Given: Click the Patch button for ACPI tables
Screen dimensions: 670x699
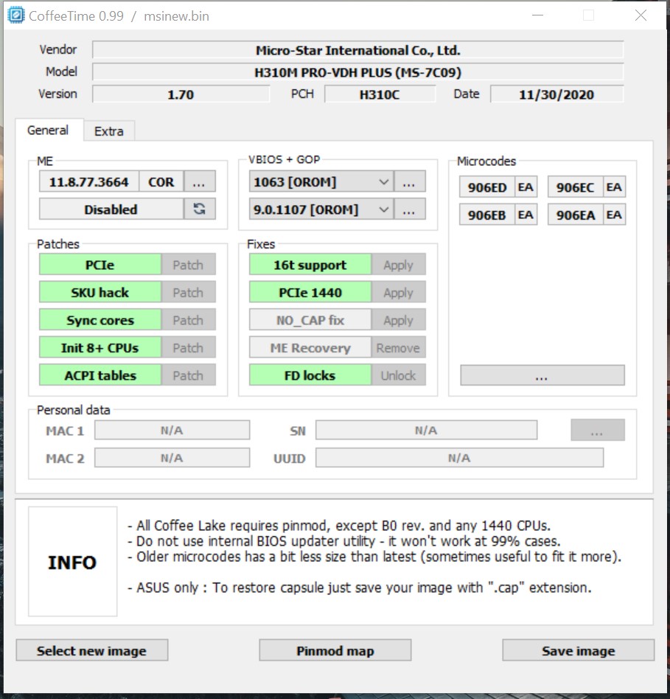Looking at the screenshot, I should pos(188,375).
